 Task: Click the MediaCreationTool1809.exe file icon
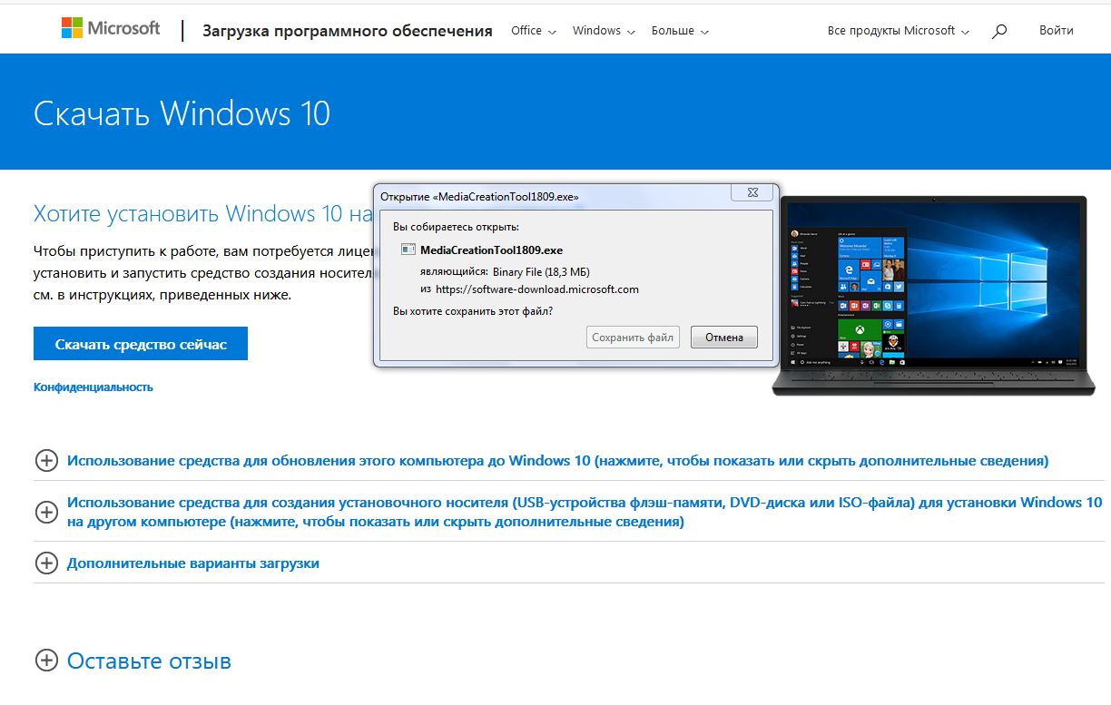(x=408, y=250)
